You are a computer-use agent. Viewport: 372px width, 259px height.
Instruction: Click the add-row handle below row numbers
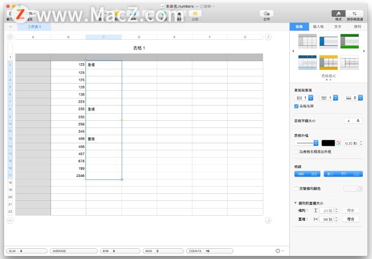pyautogui.click(x=10, y=220)
